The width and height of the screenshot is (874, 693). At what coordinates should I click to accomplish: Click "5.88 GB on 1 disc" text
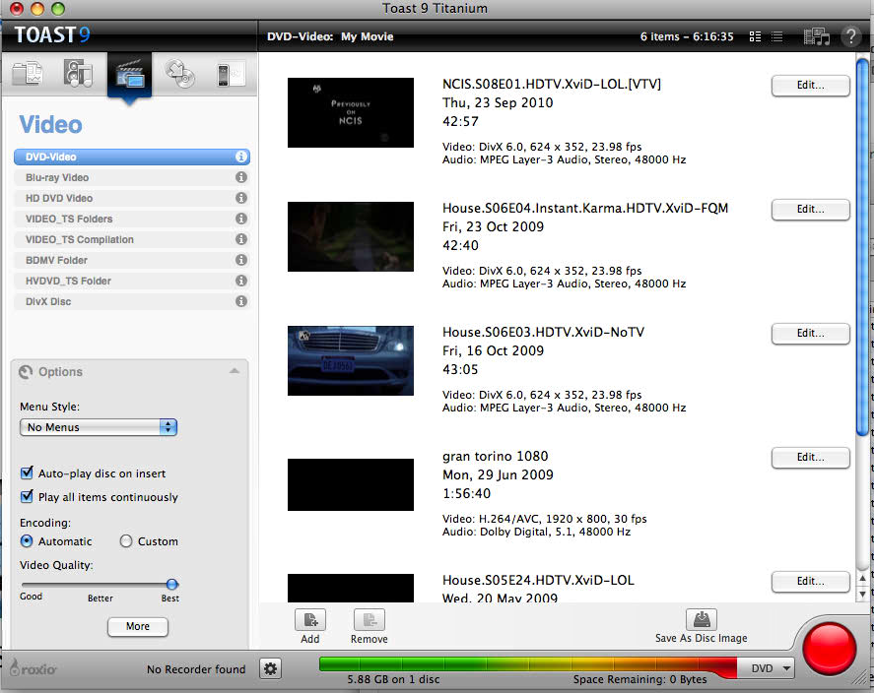[x=393, y=679]
